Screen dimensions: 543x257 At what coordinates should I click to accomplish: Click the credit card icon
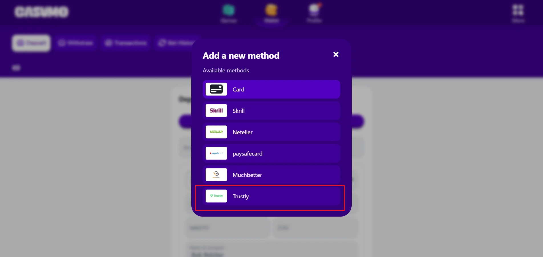(x=216, y=89)
